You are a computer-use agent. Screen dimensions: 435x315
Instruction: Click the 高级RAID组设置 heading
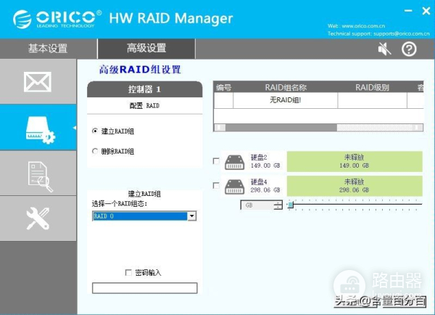pos(140,70)
